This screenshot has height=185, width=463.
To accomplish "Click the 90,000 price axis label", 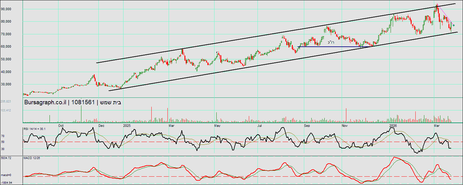I will (x=6, y=9).
